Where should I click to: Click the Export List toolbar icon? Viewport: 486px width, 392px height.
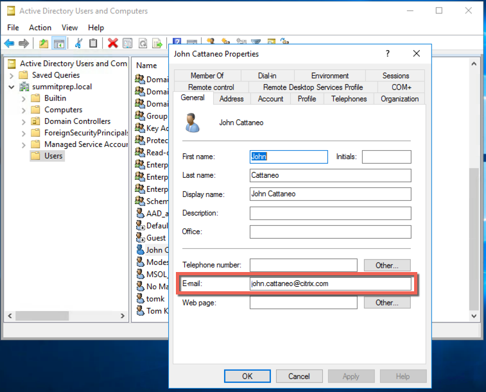pos(157,43)
